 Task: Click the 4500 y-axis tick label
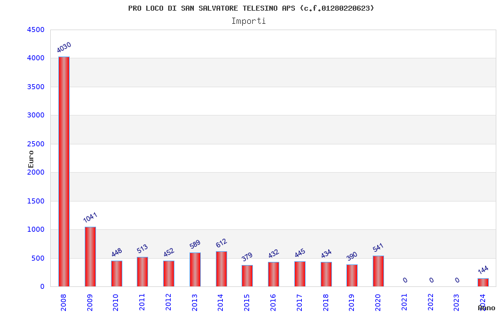pos(36,30)
